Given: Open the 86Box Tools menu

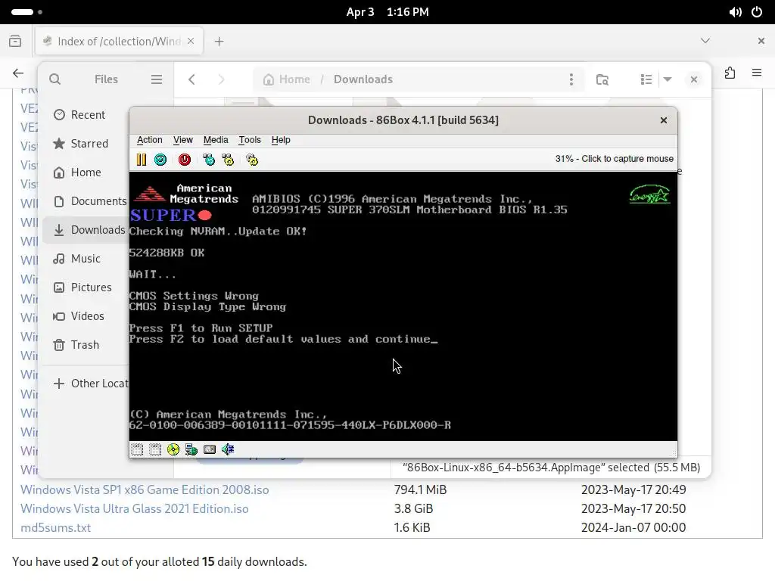Looking at the screenshot, I should (x=250, y=140).
